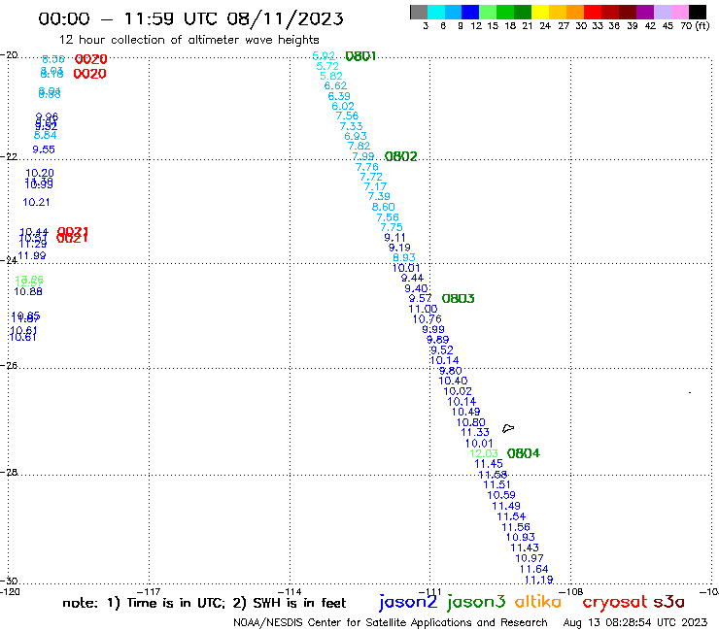Click the 'Aug 13 08:28:54 UTC 2023' timestamp
The height and width of the screenshot is (631, 719).
pos(635,623)
